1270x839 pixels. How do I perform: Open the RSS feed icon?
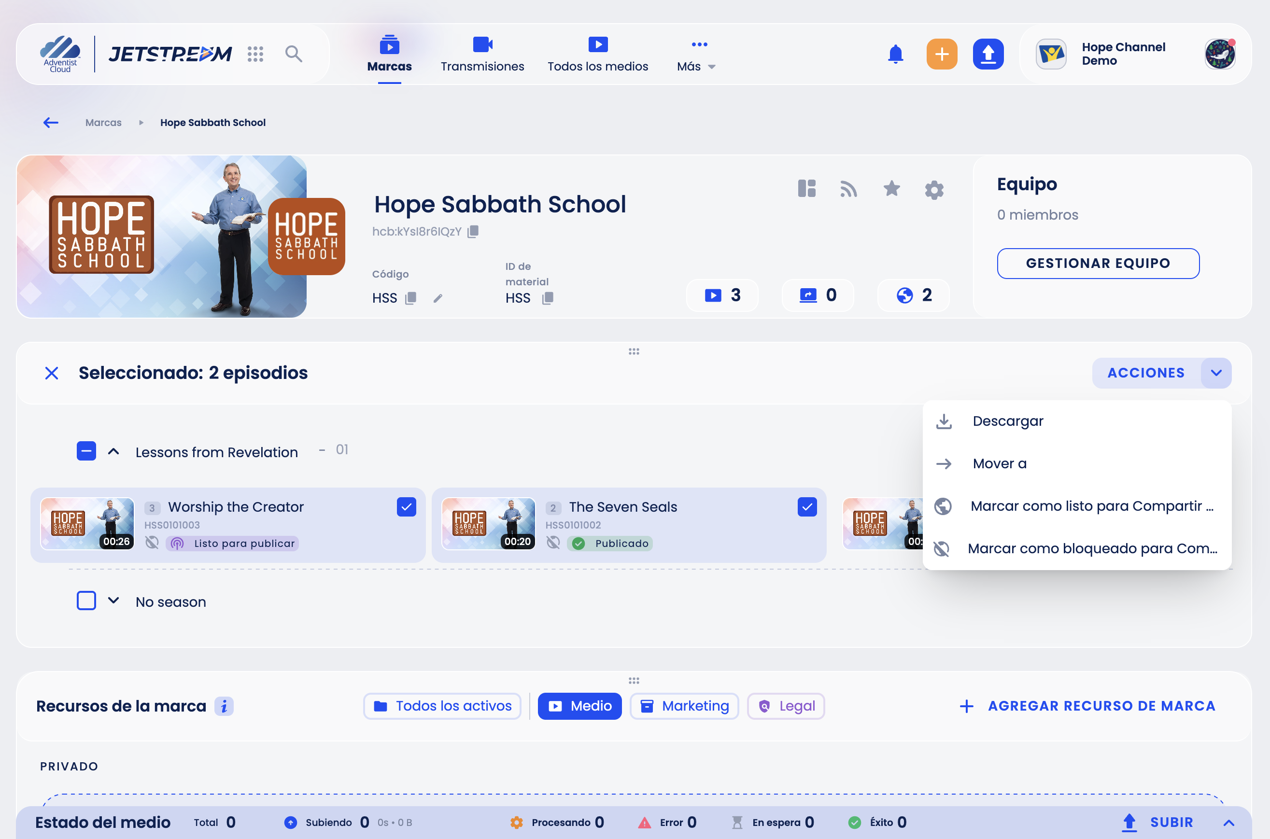(x=849, y=189)
